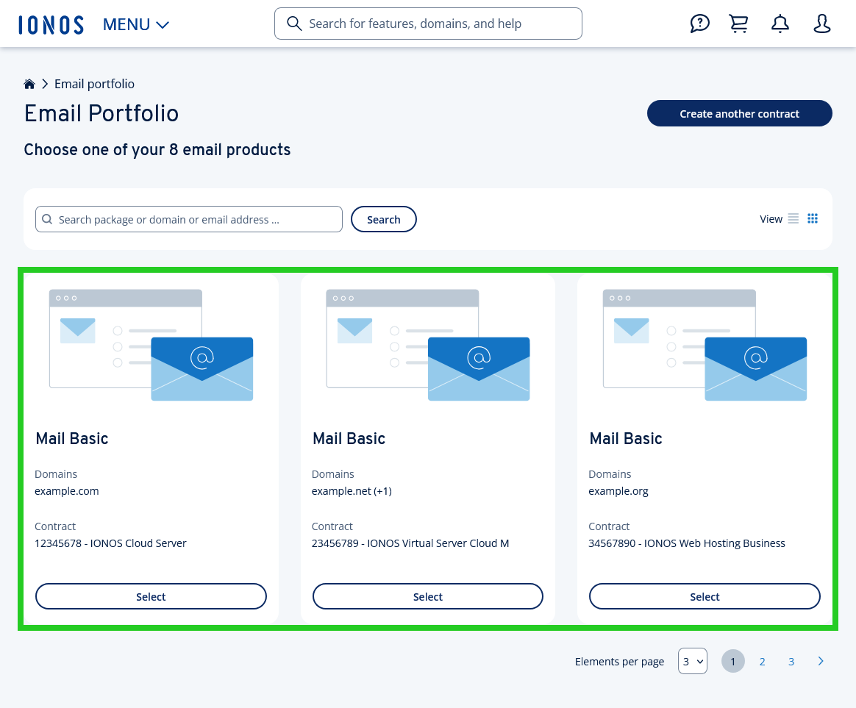This screenshot has height=708, width=856.
Task: Select the example.org Mail Basic product
Action: pyautogui.click(x=705, y=596)
